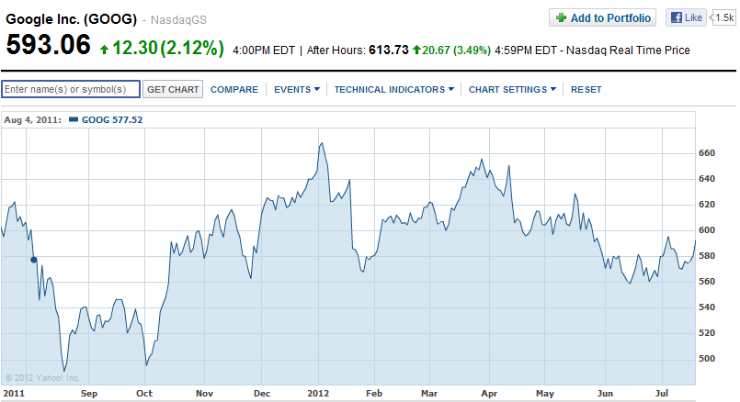Click the green up arrow beside 12.30

click(x=104, y=49)
